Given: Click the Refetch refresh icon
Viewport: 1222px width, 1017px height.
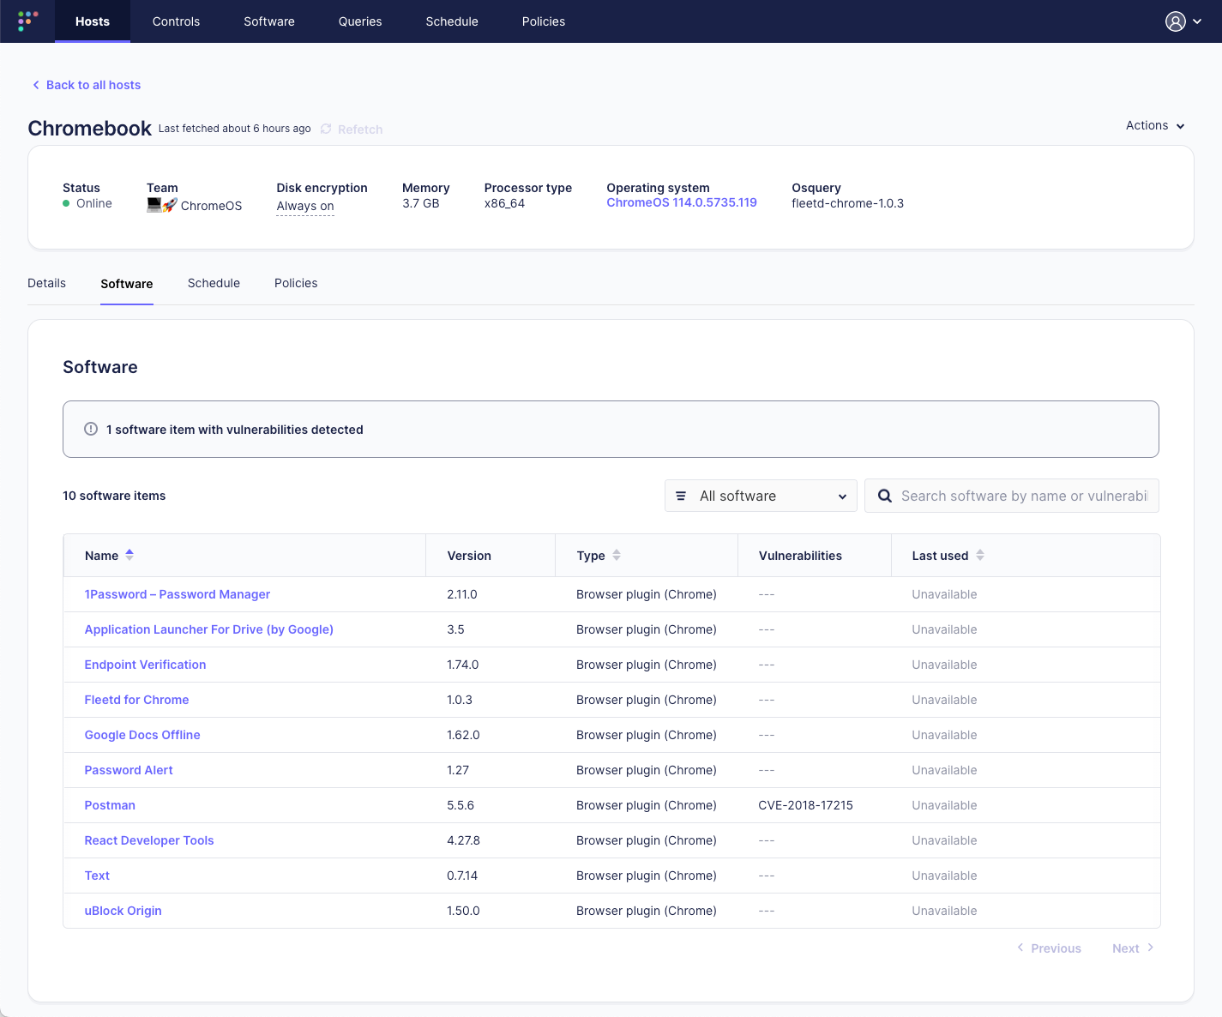Looking at the screenshot, I should 326,129.
